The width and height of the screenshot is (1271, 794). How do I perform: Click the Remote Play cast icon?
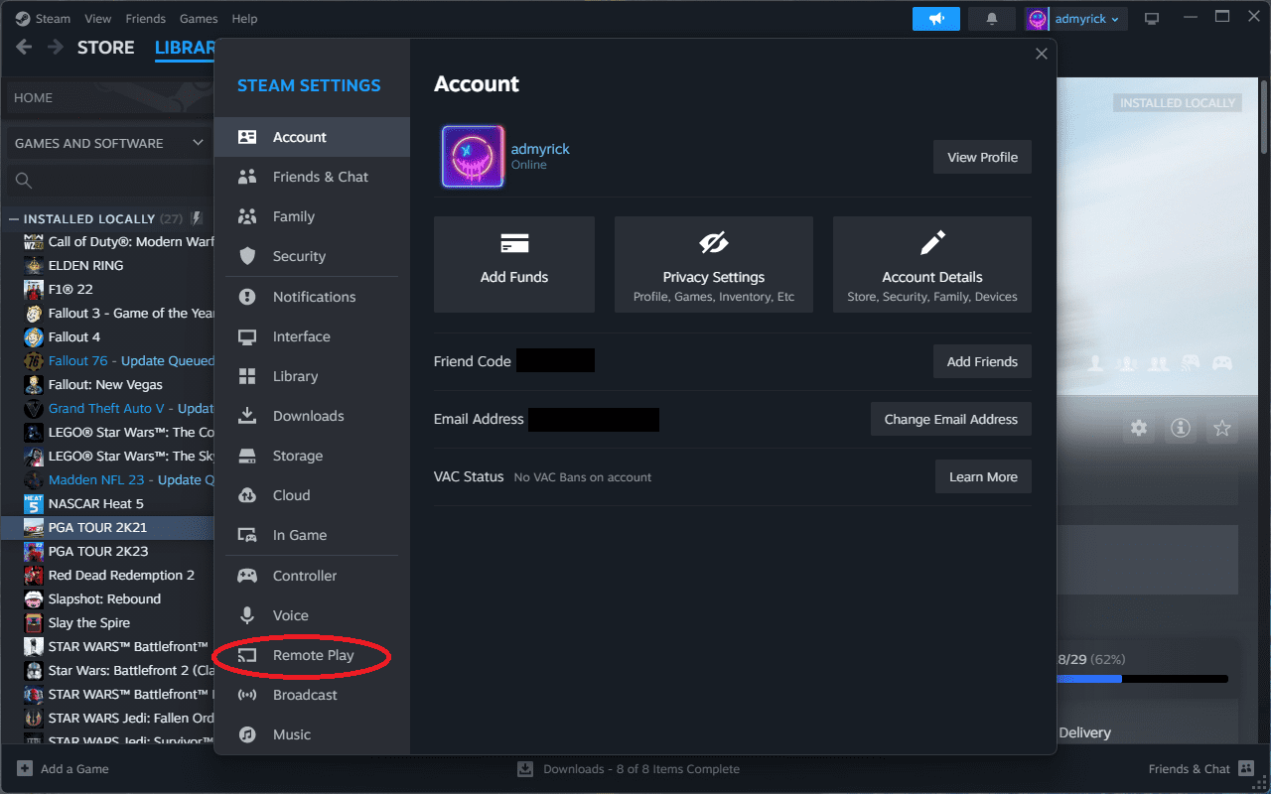[x=247, y=655]
